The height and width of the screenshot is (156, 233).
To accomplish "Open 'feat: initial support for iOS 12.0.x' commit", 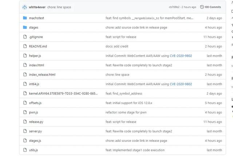I will coord(129,103).
